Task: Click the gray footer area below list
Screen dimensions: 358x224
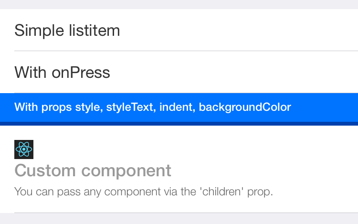Action: tap(179, 219)
